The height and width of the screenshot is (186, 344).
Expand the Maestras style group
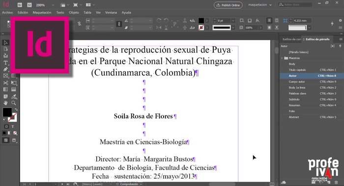point(282,58)
